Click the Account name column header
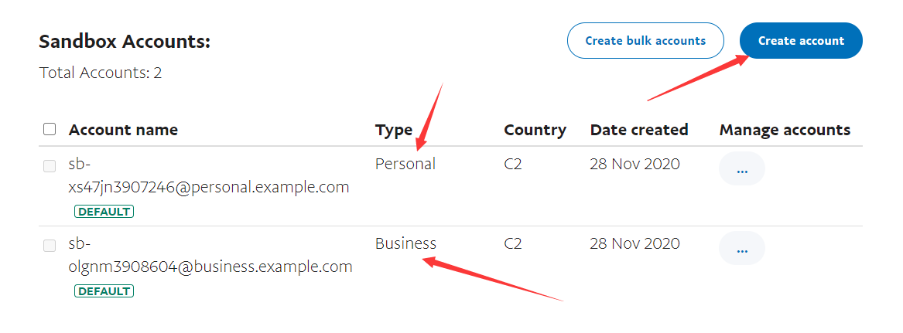This screenshot has height=333, width=903. 123,130
